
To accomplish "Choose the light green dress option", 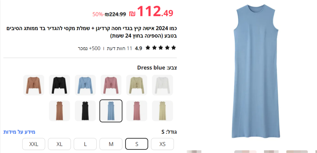I will tap(163, 111).
